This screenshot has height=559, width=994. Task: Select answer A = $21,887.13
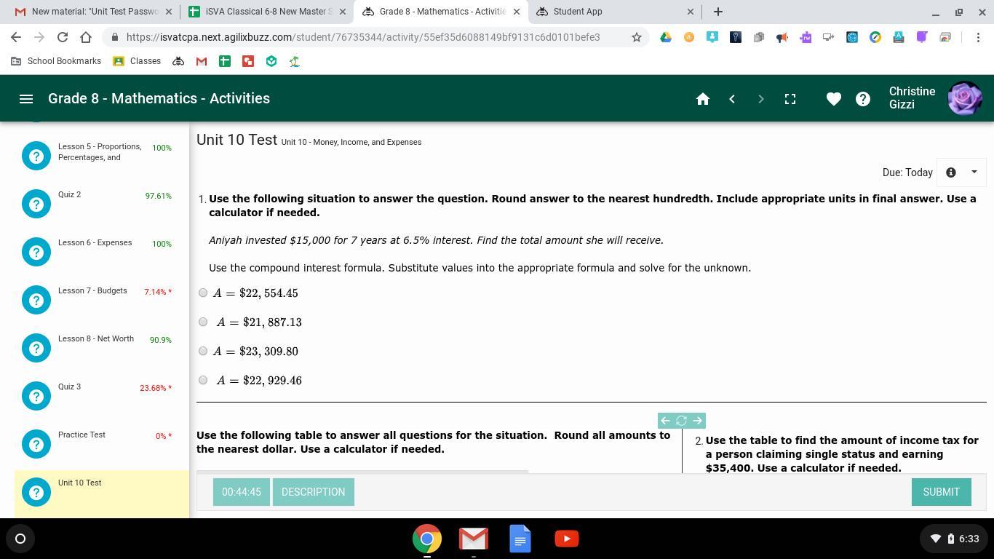pyautogui.click(x=203, y=322)
